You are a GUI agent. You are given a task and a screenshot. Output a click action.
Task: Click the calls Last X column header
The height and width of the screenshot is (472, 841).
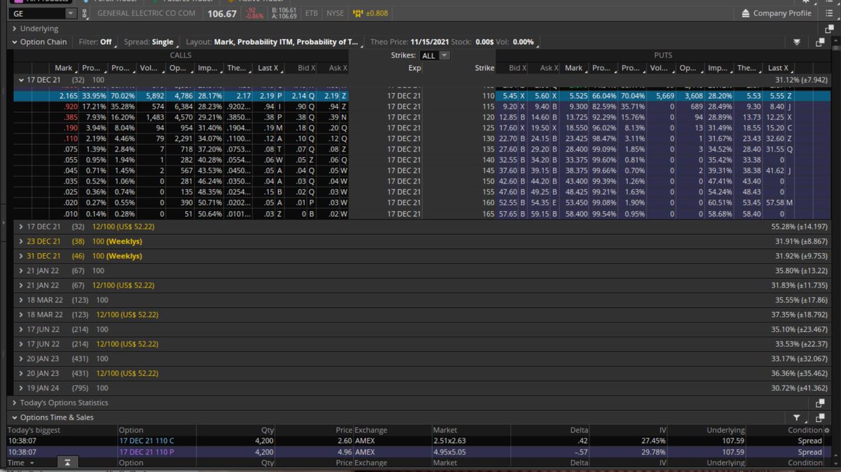pos(268,68)
